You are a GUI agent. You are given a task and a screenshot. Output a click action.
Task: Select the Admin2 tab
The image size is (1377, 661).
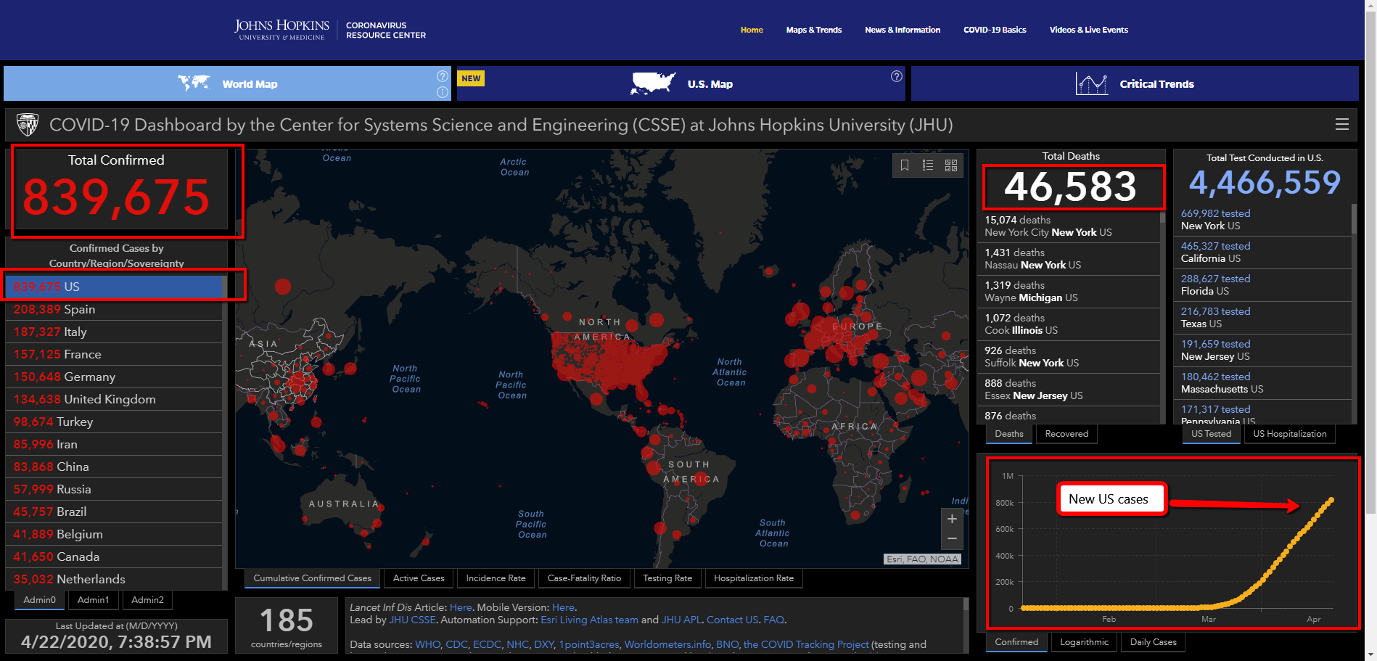(147, 600)
